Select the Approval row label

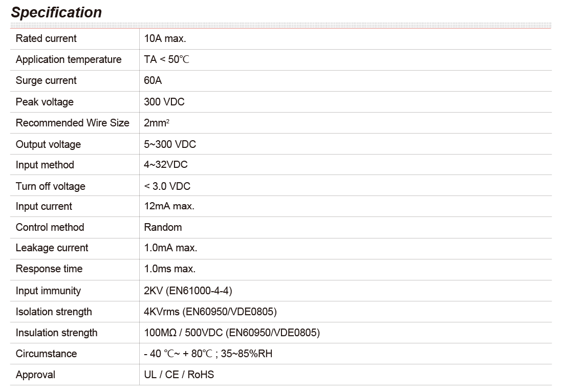pyautogui.click(x=35, y=375)
